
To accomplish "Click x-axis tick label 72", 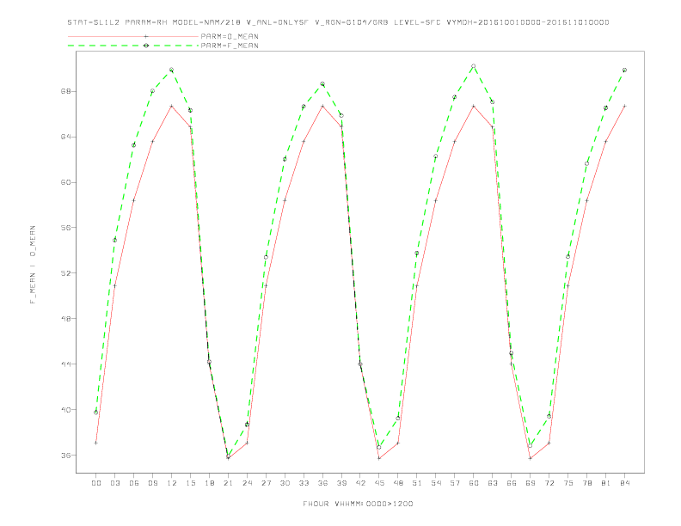I will [549, 483].
